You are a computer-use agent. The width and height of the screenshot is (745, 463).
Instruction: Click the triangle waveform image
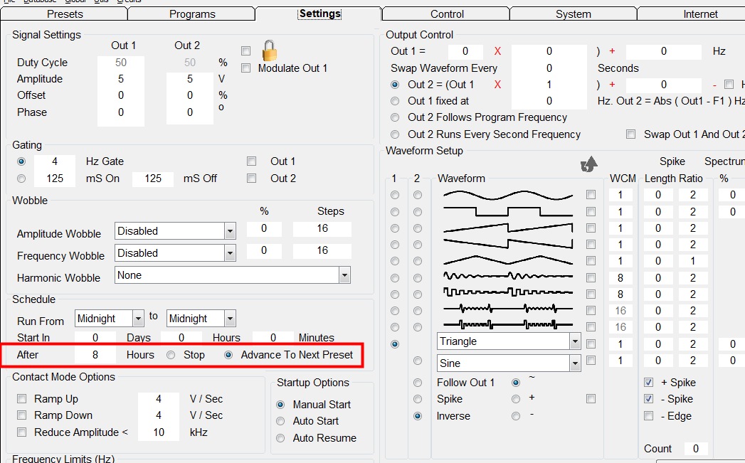pyautogui.click(x=507, y=260)
